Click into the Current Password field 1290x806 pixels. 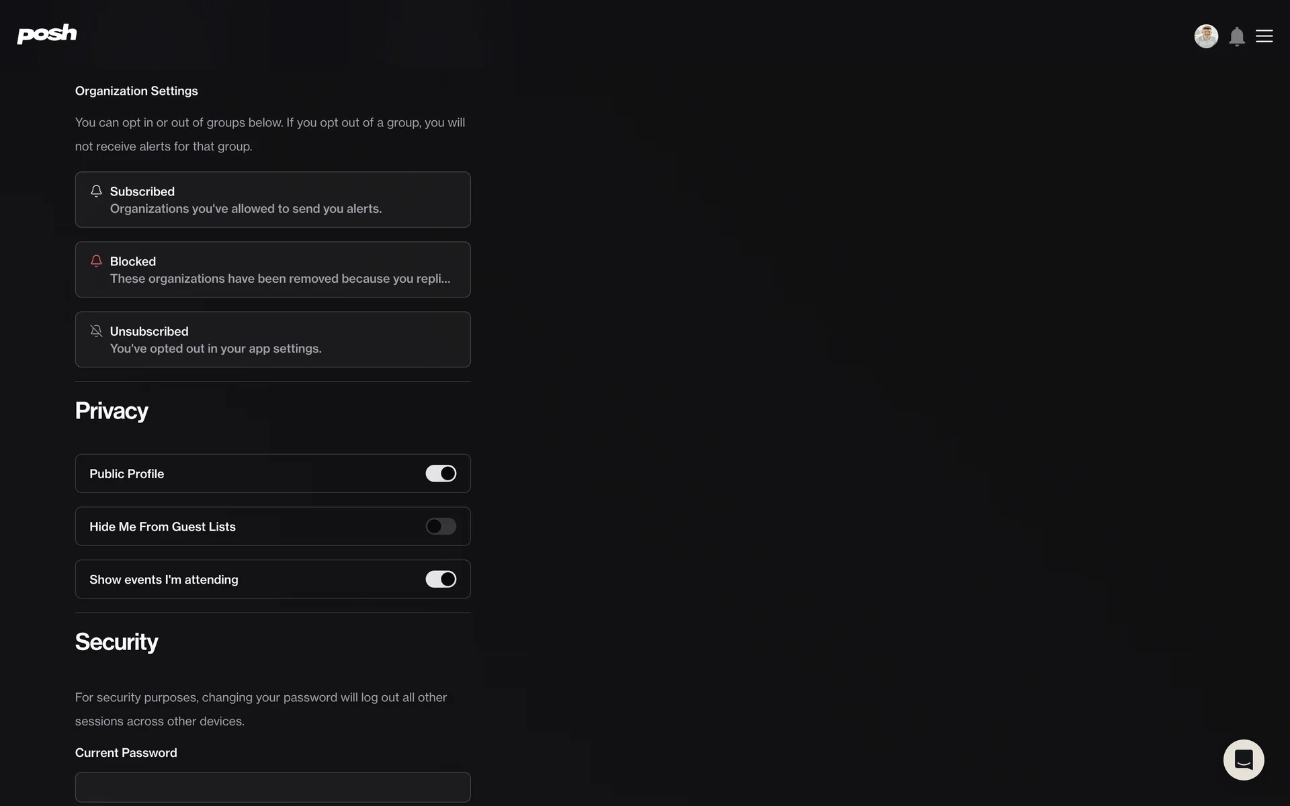(x=273, y=787)
